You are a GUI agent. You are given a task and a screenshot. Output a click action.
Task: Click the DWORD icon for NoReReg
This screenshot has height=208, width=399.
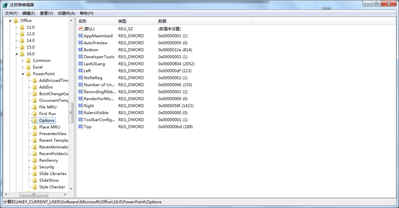(x=81, y=78)
